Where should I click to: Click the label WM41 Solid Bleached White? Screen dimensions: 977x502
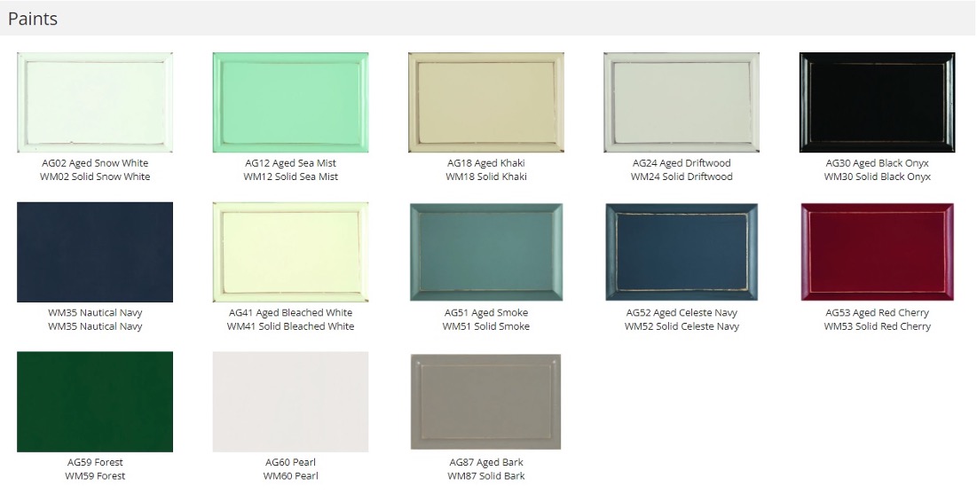[290, 326]
